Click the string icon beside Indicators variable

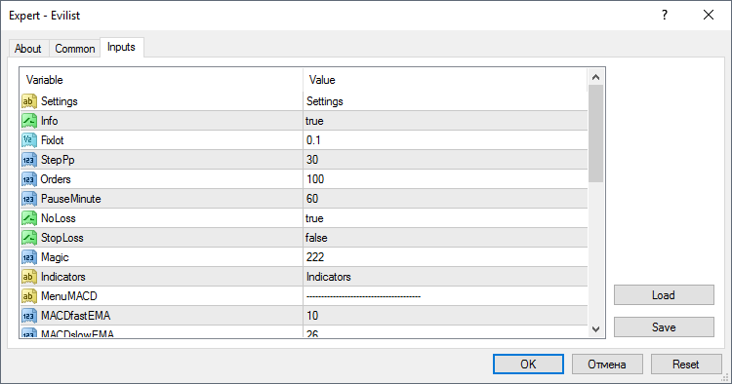[x=29, y=277]
